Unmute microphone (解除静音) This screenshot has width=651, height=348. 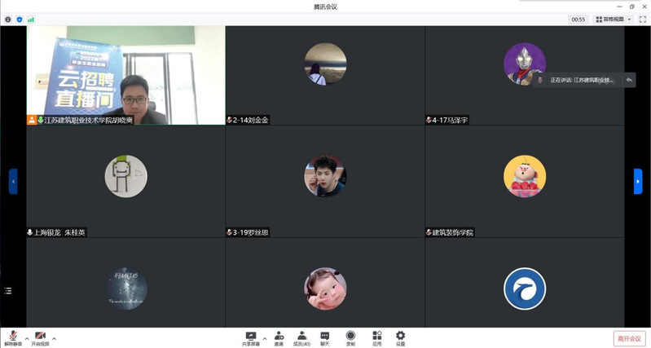pyautogui.click(x=14, y=337)
